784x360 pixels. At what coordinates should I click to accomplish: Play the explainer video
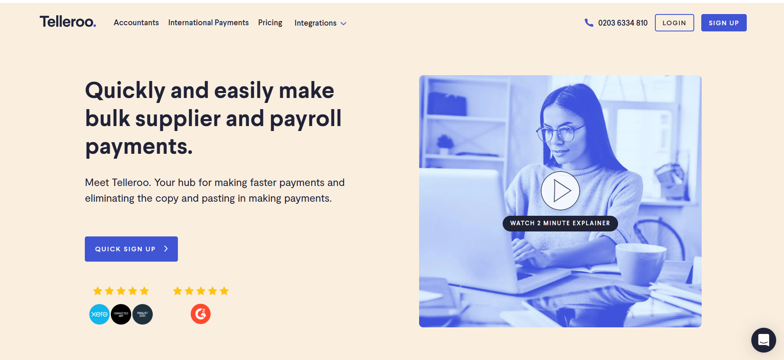coord(560,191)
